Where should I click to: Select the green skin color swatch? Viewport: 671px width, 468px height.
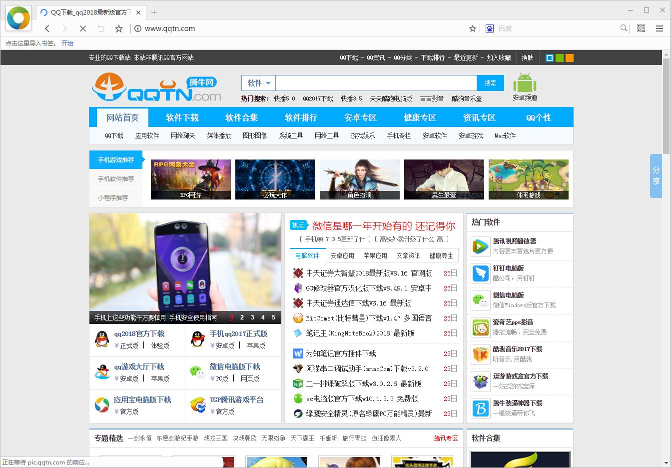pos(560,58)
